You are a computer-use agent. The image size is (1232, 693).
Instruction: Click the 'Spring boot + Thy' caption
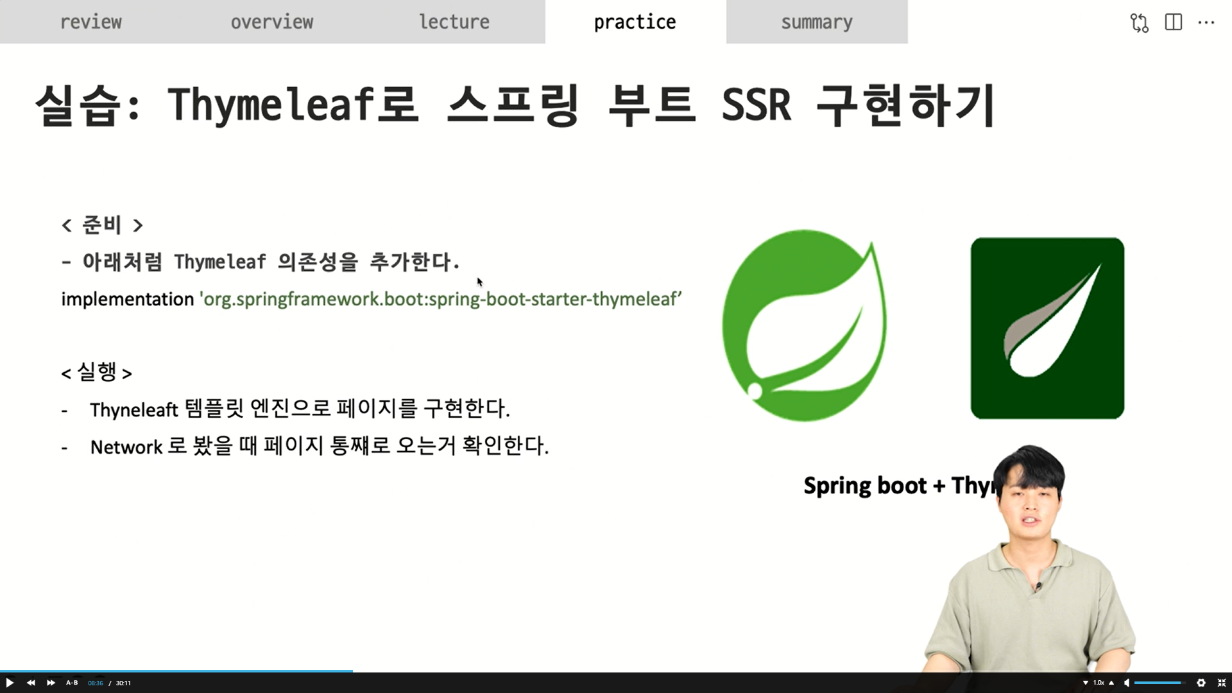point(898,486)
